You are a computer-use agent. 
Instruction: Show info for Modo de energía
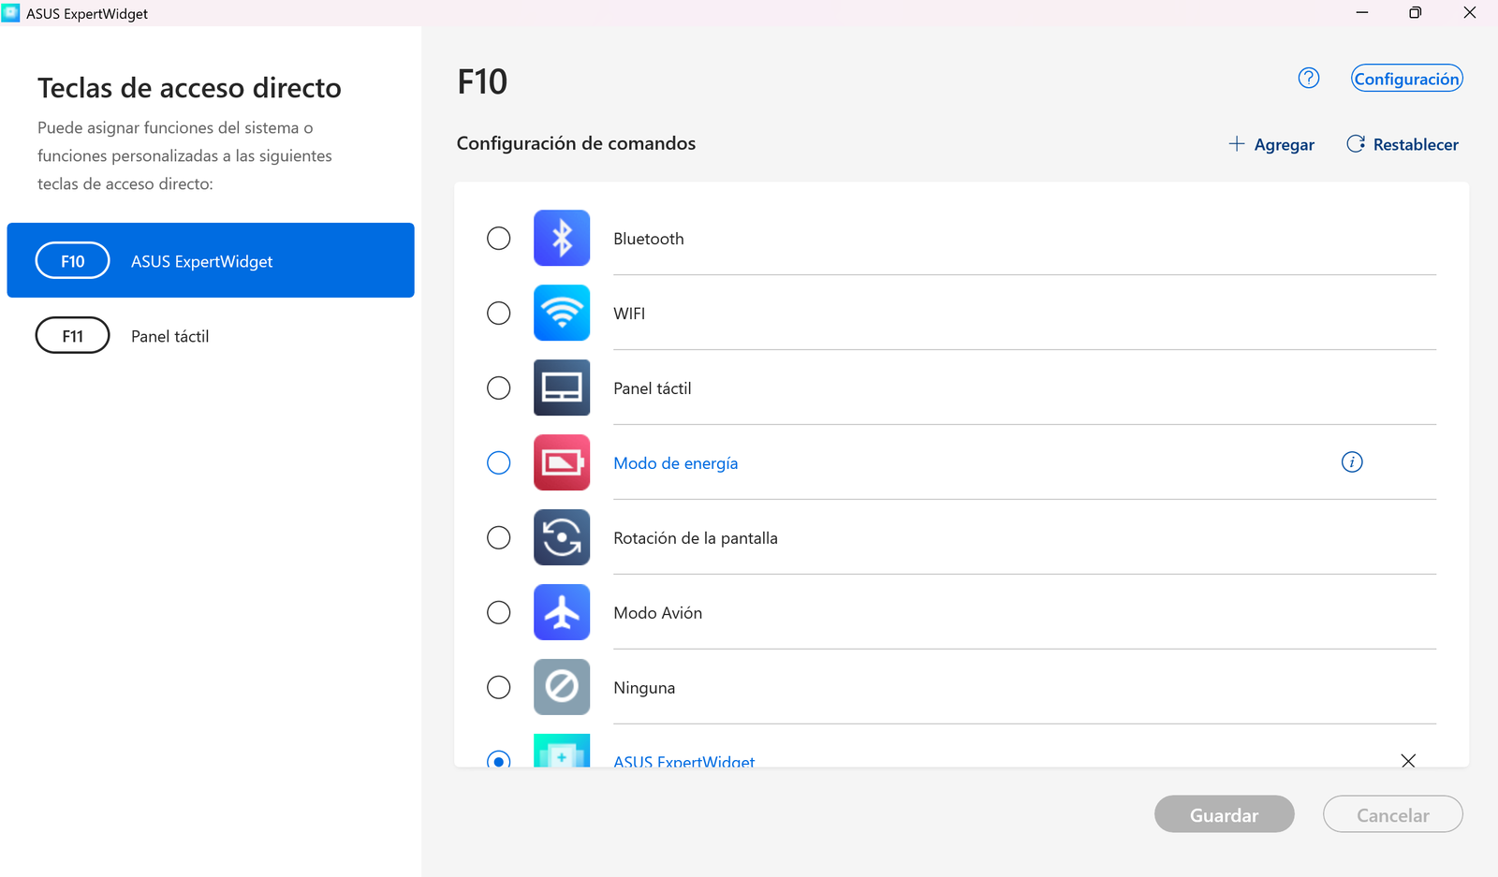[x=1351, y=462]
